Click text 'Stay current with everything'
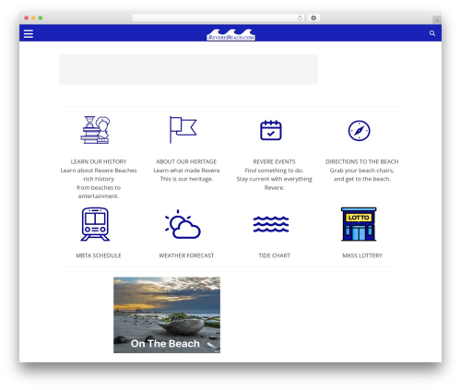Image resolution: width=461 pixels, height=390 pixels. pos(274,179)
